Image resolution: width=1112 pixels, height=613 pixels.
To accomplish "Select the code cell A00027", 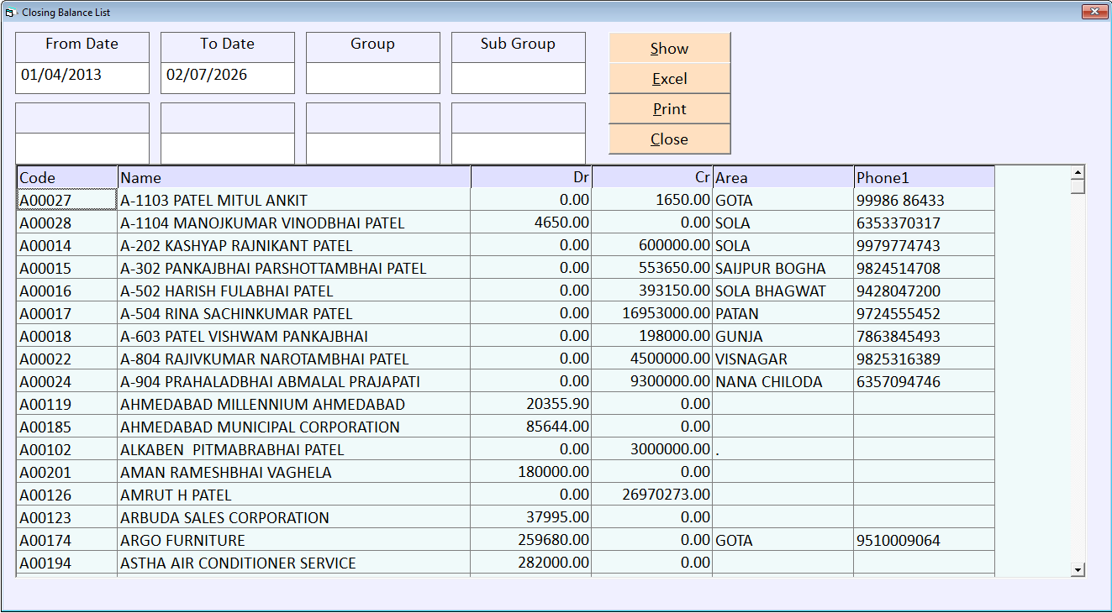I will click(67, 200).
